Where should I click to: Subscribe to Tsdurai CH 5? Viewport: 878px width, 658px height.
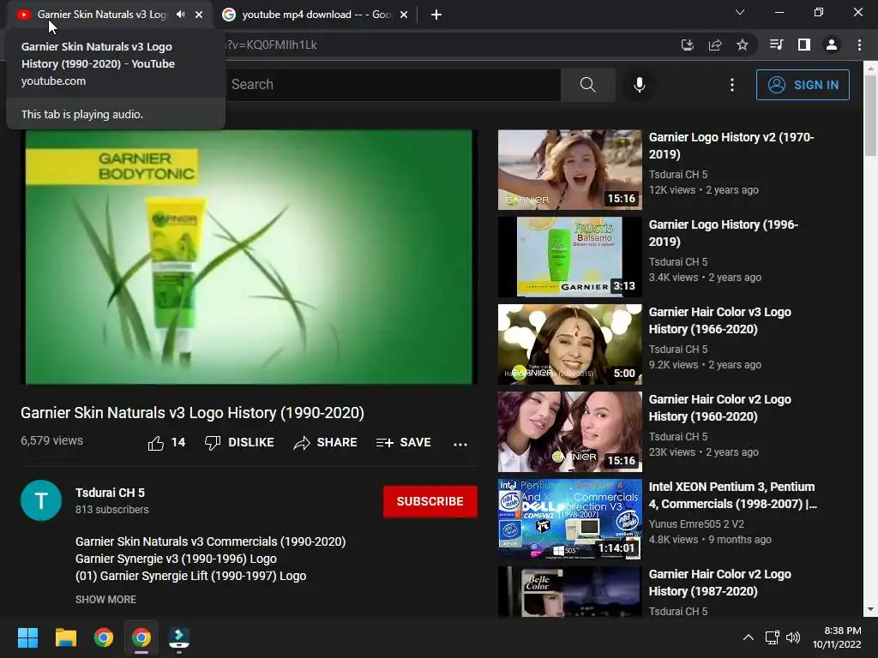pyautogui.click(x=430, y=501)
